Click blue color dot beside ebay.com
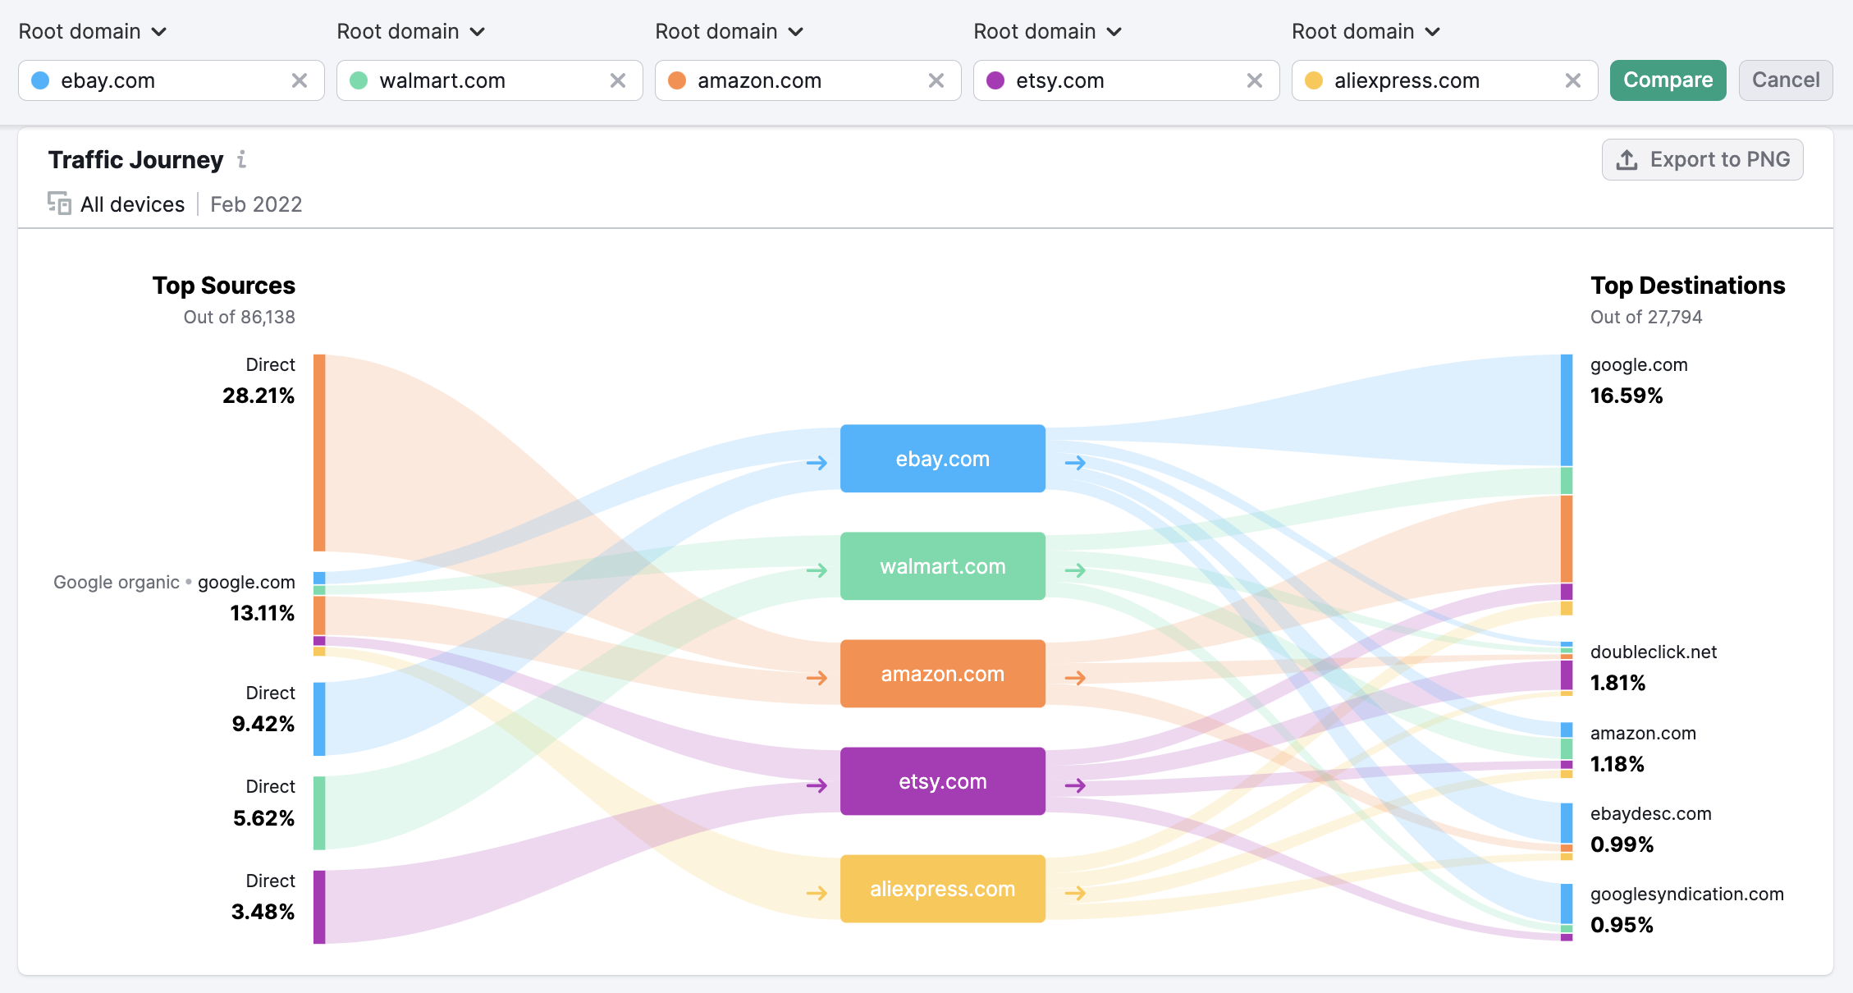 [40, 80]
